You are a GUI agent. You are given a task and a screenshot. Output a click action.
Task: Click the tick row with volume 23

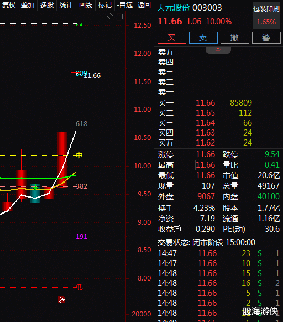coord(219,253)
